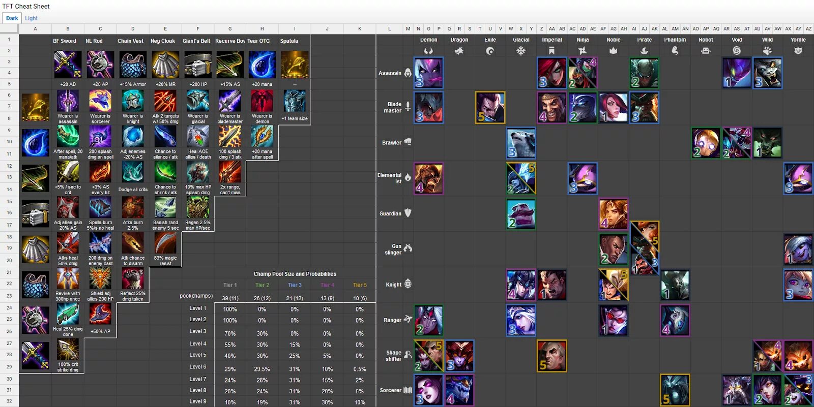Click the Robot origin icon
The width and height of the screenshot is (814, 407).
pos(706,51)
